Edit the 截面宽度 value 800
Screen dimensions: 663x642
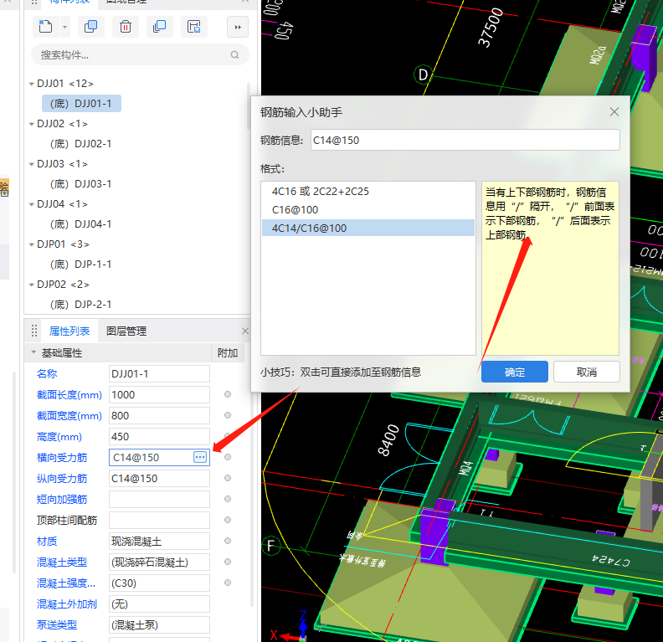pyautogui.click(x=159, y=416)
